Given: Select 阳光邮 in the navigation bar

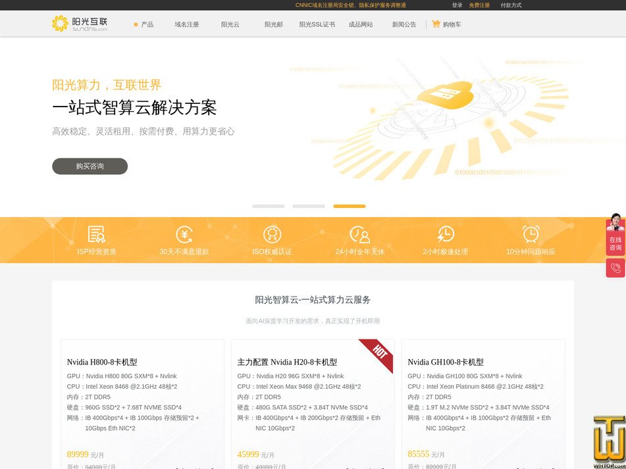Looking at the screenshot, I should coord(274,24).
